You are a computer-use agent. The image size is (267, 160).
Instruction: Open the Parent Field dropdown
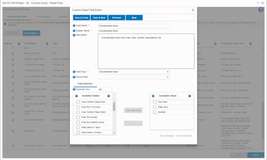(x=134, y=77)
